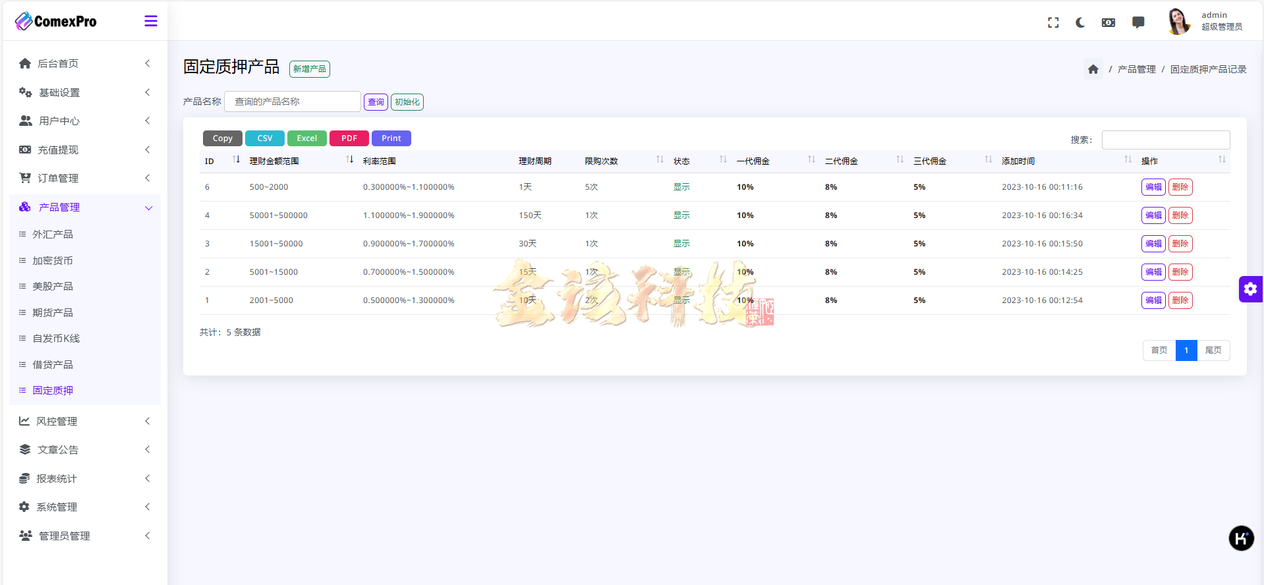This screenshot has width=1264, height=585.
Task: Delete the 50001~500000 product row
Action: [x=1180, y=215]
